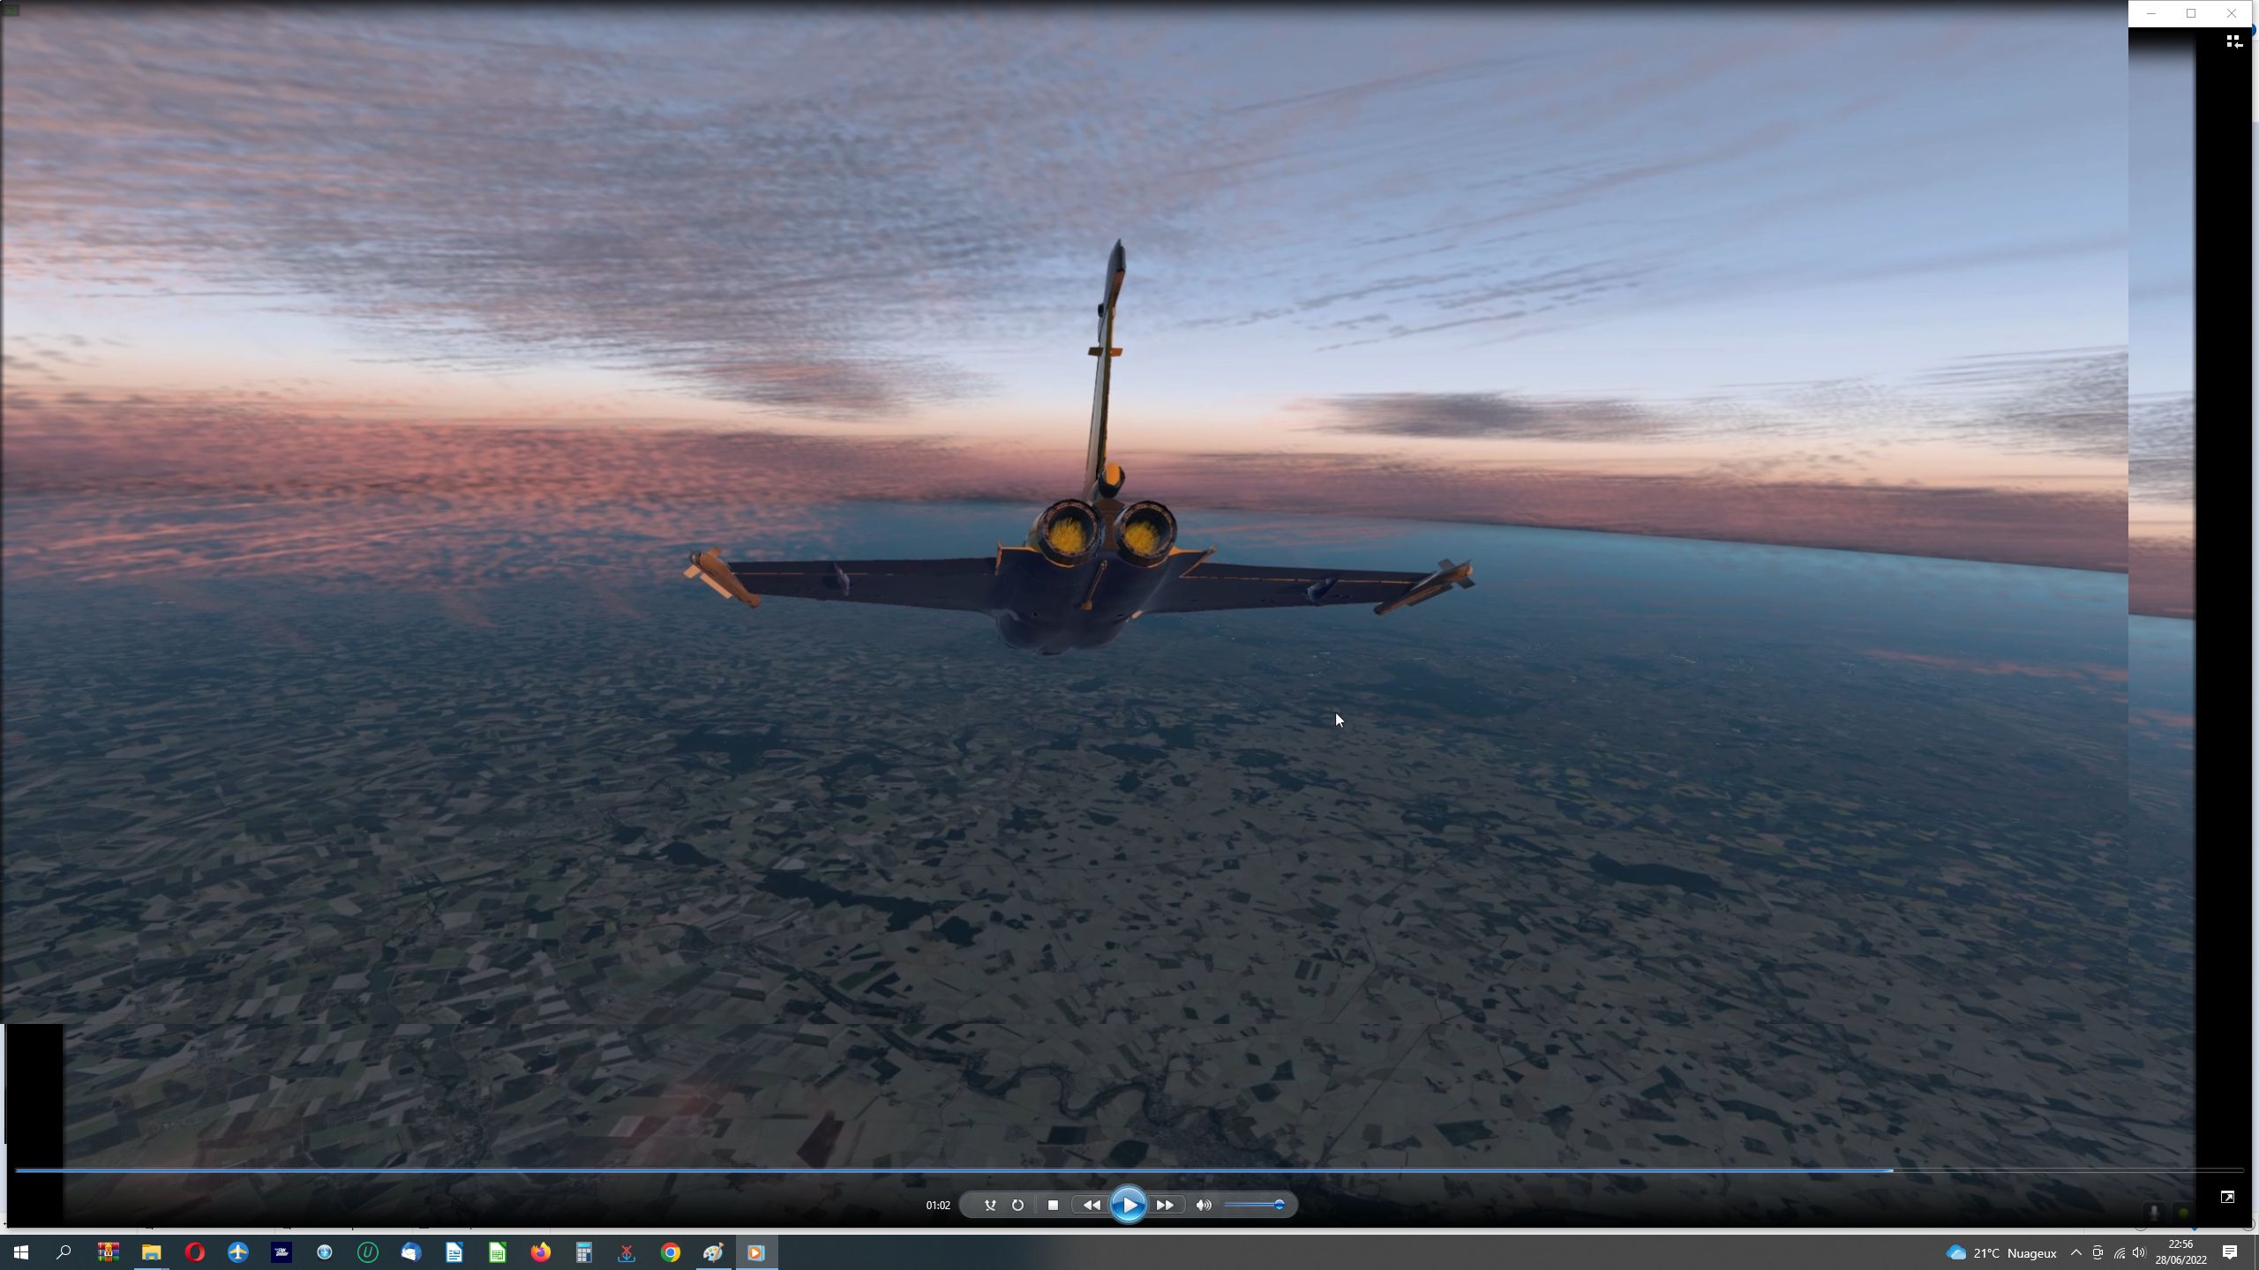Open Firefox from the taskbar
Viewport: 2259px width, 1270px height.
coord(540,1252)
